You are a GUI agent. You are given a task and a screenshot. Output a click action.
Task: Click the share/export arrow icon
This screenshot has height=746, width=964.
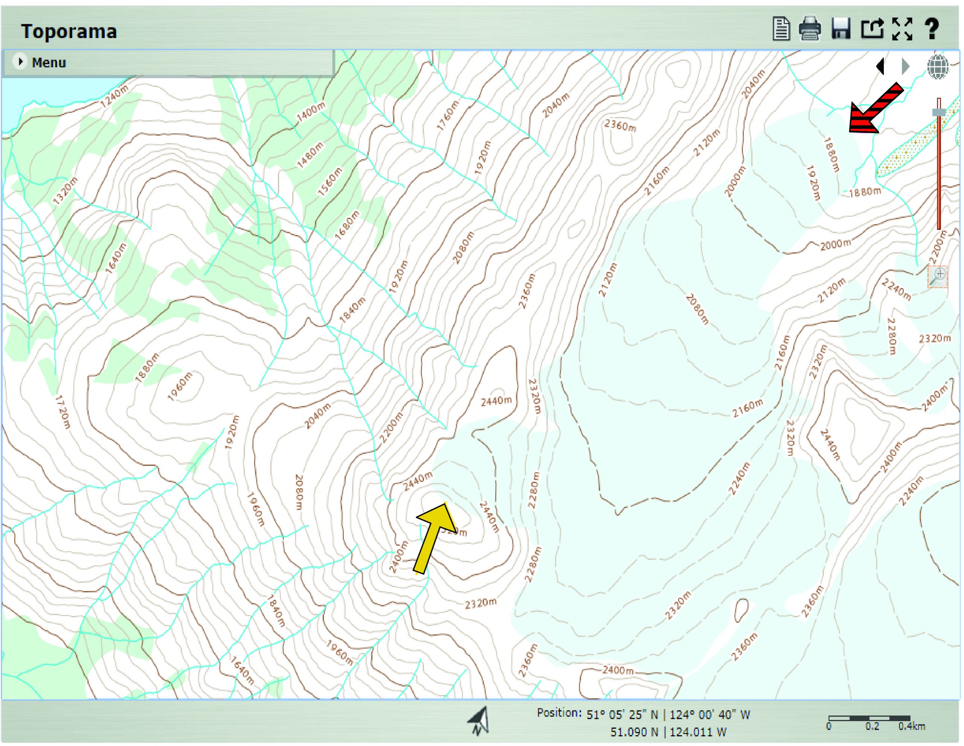coord(872,29)
